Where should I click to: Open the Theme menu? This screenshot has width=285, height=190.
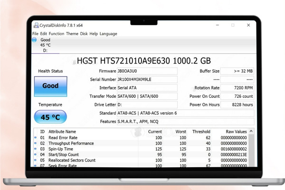72,34
